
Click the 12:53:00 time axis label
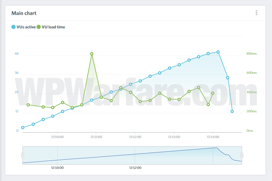[x=174, y=137]
